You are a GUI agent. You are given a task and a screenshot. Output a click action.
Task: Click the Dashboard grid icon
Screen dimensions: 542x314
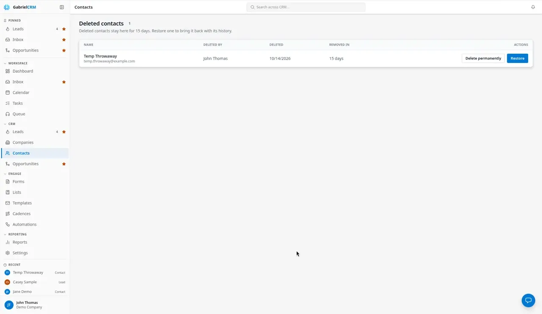[8, 71]
